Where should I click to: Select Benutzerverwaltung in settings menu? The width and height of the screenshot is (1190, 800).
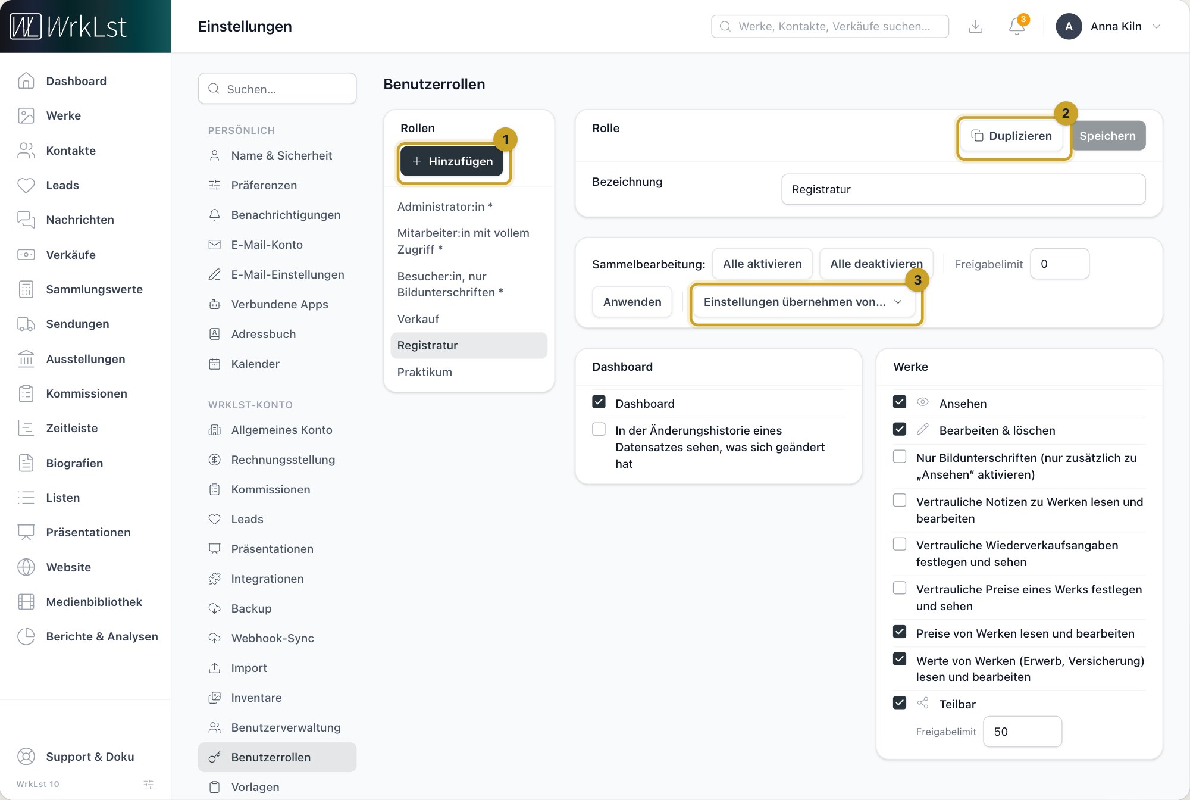pos(277,727)
